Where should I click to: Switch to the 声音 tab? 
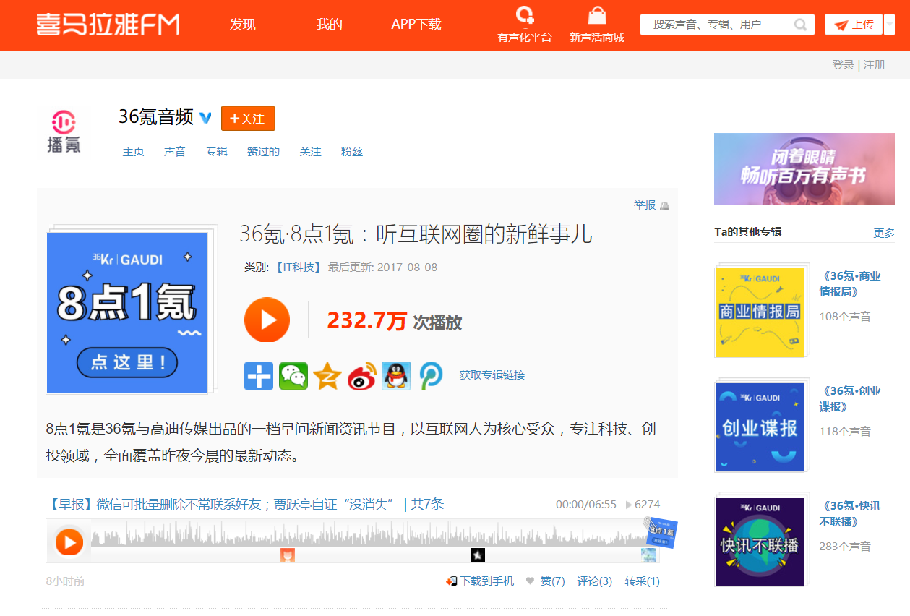click(175, 152)
